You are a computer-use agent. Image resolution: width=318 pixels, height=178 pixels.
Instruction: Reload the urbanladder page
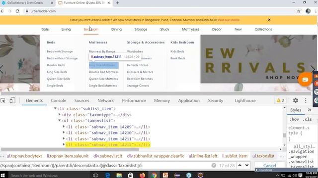coord(18,11)
